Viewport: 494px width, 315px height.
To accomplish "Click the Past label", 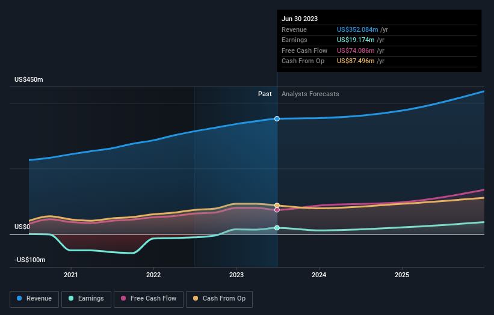I will [265, 94].
